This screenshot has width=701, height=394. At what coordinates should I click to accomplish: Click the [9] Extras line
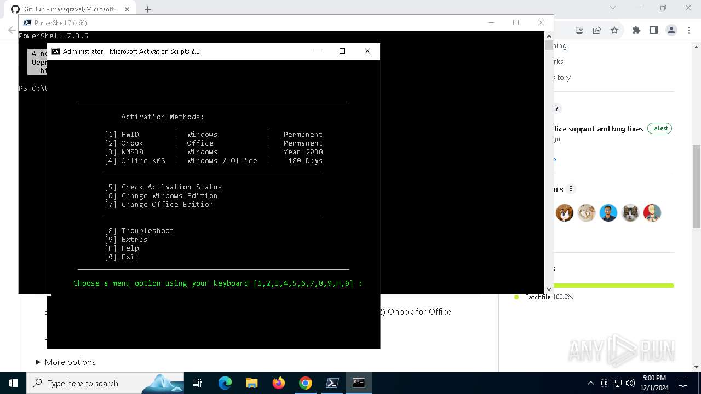(126, 239)
